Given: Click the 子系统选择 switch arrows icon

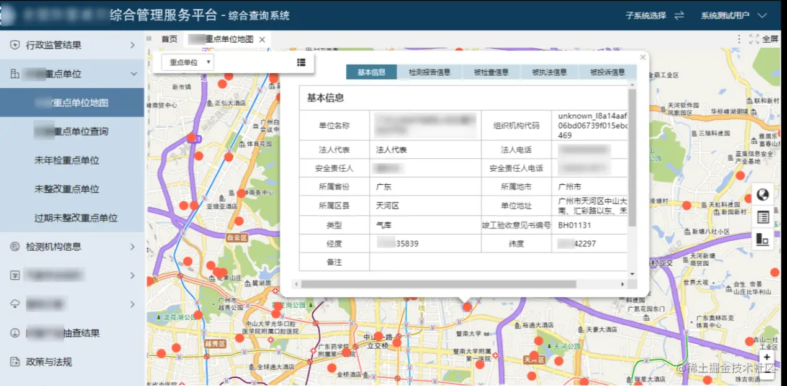Looking at the screenshot, I should [x=678, y=16].
